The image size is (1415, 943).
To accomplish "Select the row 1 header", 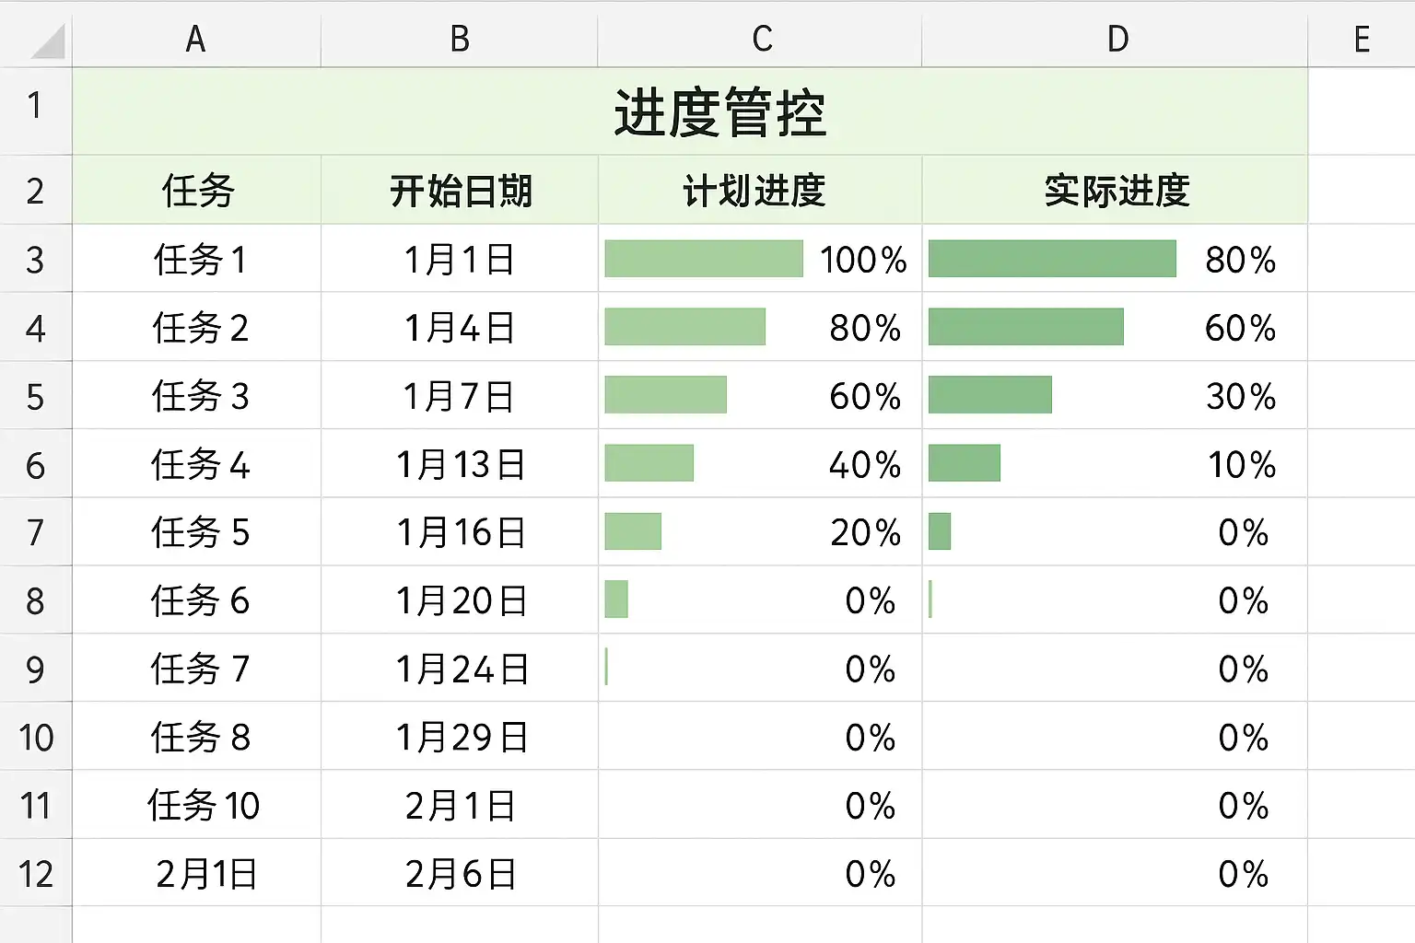I will 35,107.
